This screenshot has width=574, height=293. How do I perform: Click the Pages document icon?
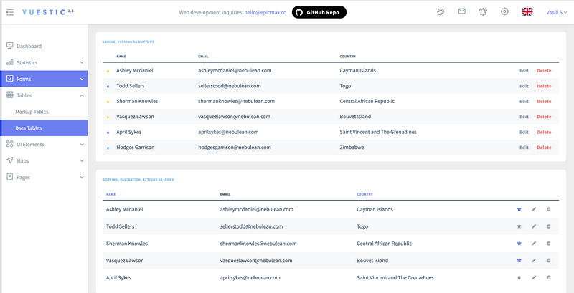point(10,177)
